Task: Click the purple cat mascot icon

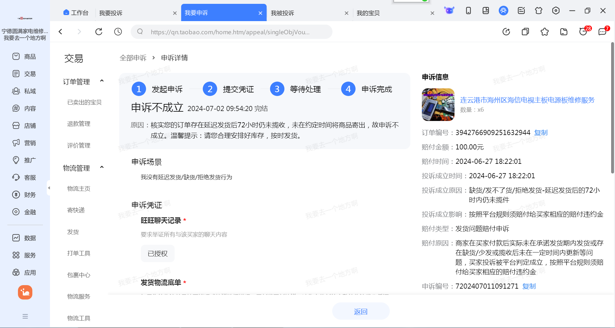Action: [x=449, y=11]
